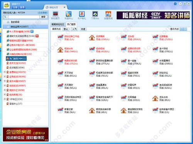The width and height of the screenshot is (193, 144).
Task: Open the room showing 2771 people online
Action: coord(101,62)
